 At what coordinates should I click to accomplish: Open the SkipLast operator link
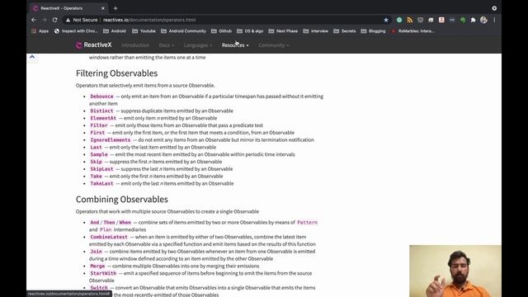tap(101, 169)
